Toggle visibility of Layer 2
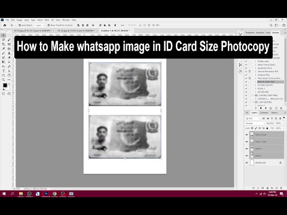287x215 pixels. pos(247,149)
